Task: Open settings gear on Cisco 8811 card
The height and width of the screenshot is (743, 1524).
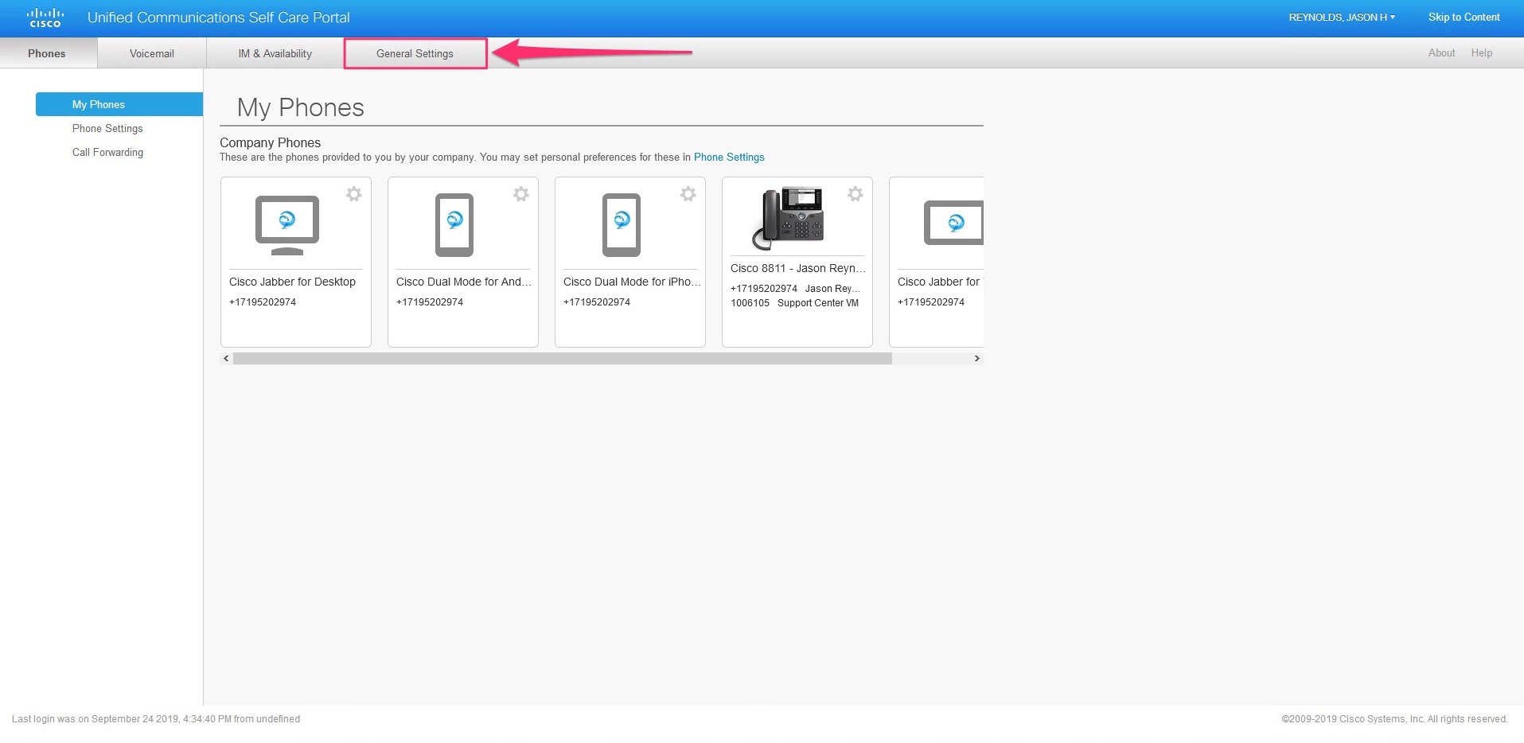Action: 856,194
